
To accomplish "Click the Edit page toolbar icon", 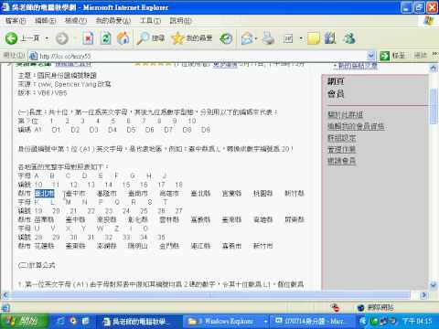I will click(x=288, y=38).
